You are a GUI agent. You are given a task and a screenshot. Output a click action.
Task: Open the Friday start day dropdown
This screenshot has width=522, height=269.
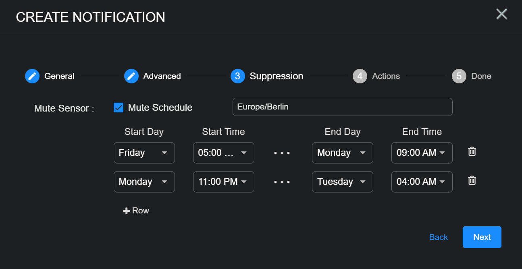point(144,153)
